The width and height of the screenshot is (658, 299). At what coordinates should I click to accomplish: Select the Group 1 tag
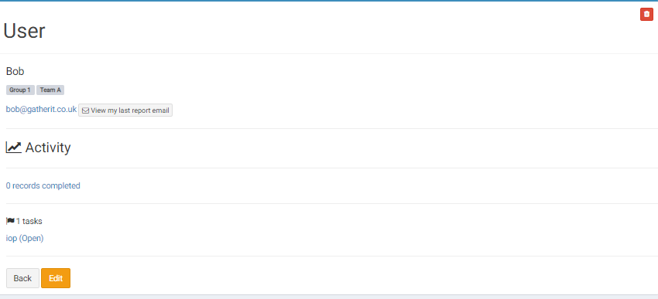click(20, 90)
